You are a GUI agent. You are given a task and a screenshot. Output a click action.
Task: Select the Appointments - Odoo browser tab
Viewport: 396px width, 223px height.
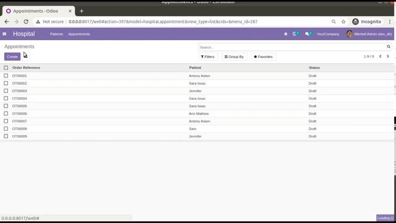pos(38,11)
